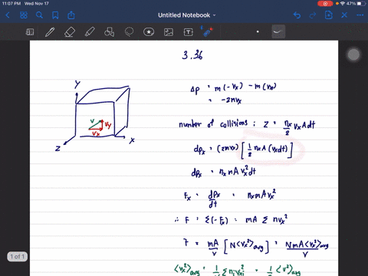368x276 pixels.
Task: Select the Shapes tool
Action: (109, 32)
